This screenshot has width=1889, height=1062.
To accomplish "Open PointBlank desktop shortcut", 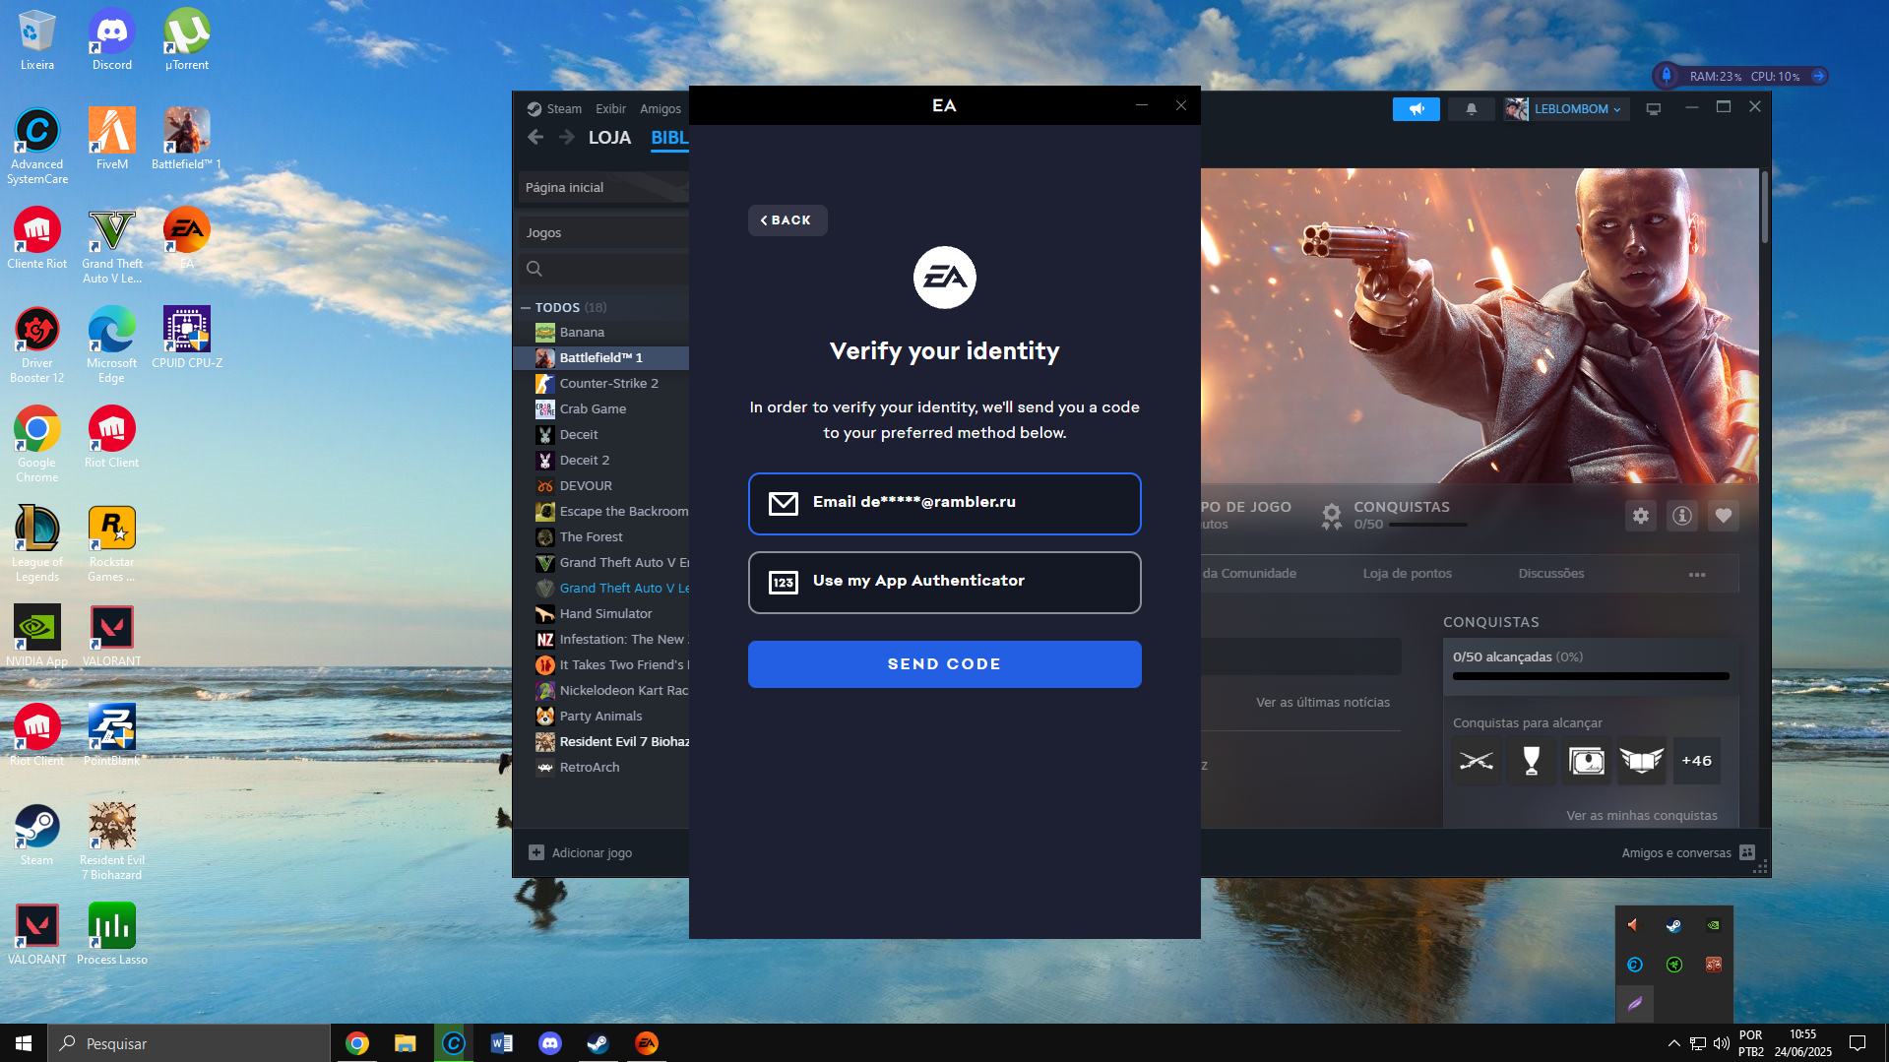I will point(112,735).
